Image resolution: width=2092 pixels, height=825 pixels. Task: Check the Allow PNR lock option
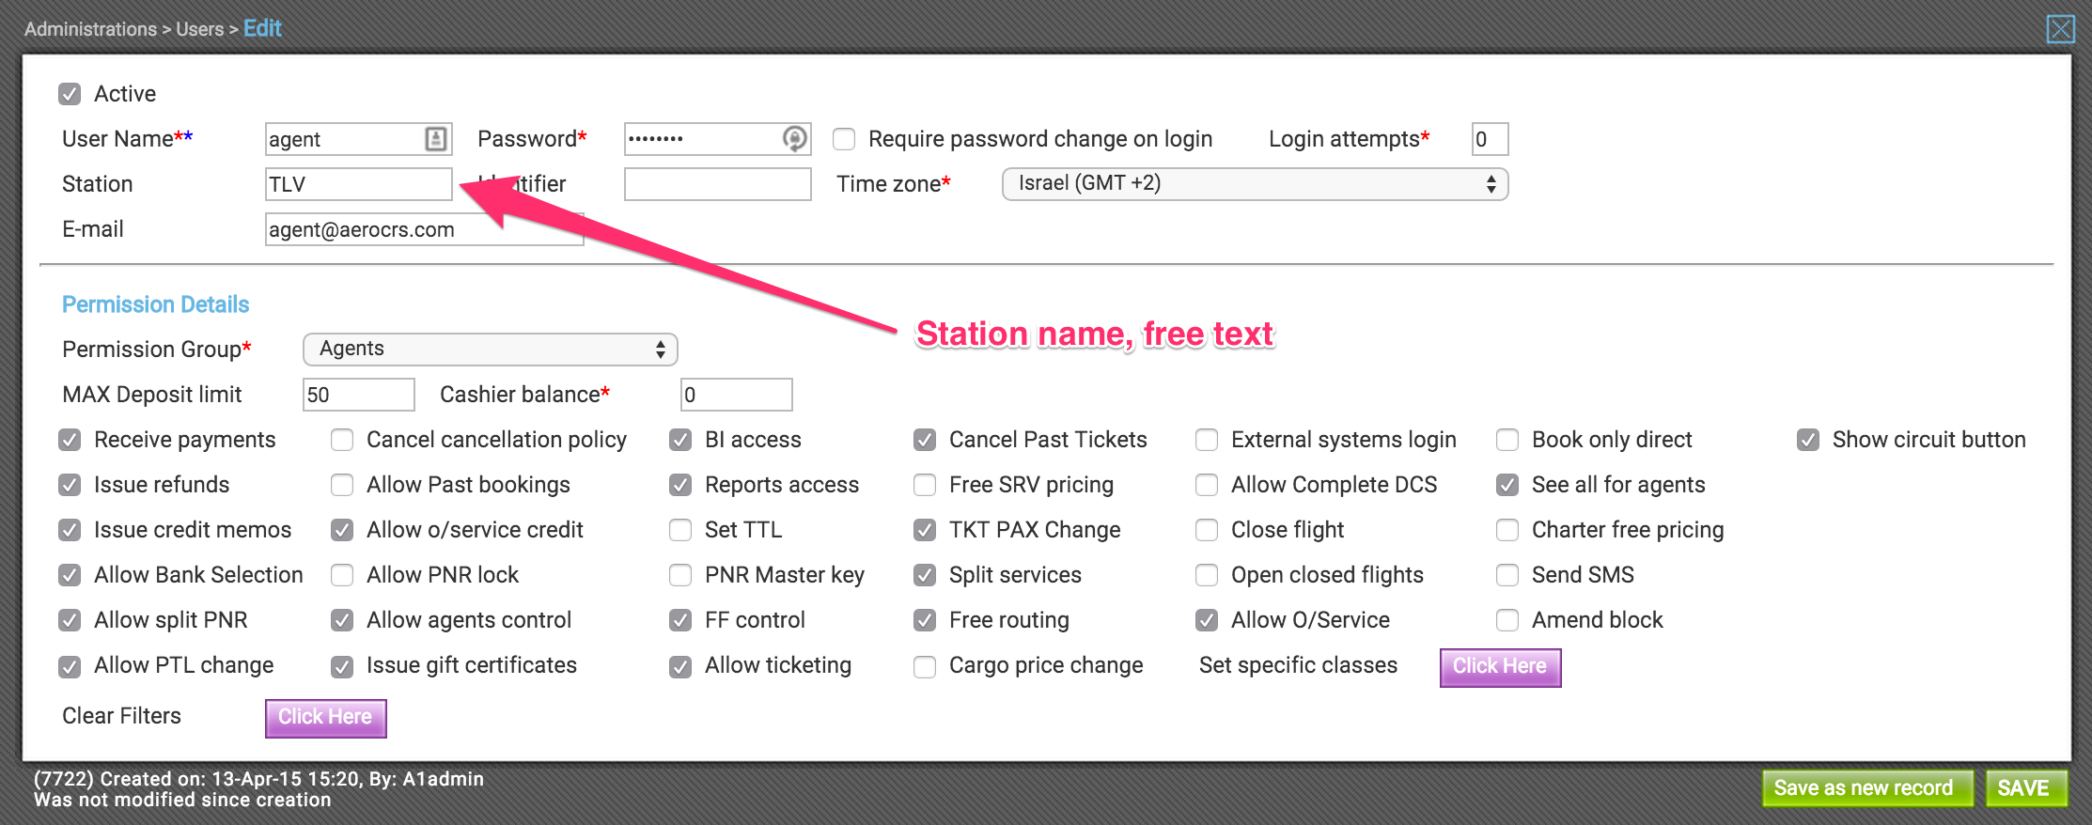(x=342, y=575)
